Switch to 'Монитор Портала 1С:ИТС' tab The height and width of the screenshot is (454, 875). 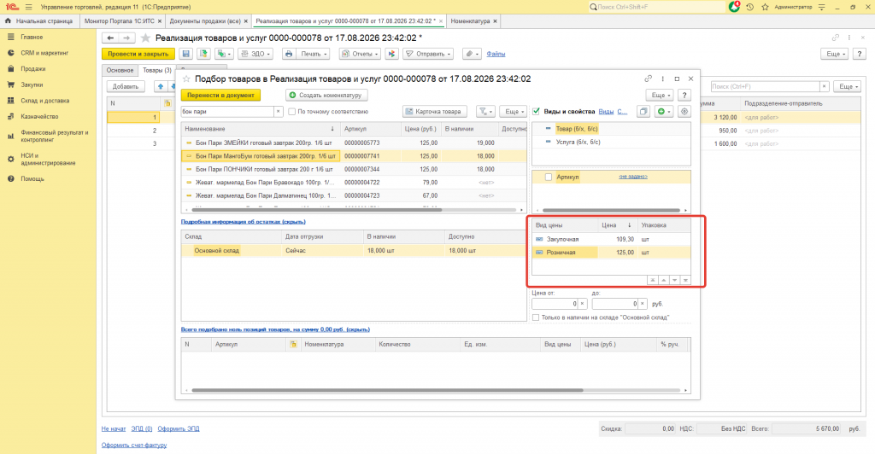coord(120,21)
